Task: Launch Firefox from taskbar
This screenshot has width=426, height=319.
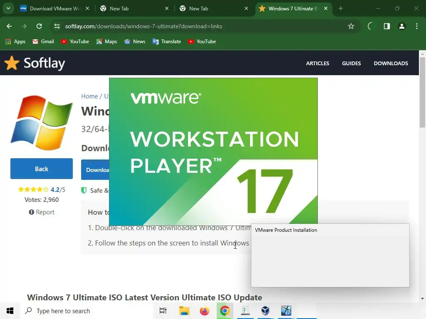Action: pos(205,311)
